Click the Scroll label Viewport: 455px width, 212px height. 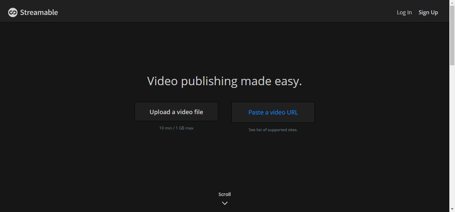coord(225,194)
